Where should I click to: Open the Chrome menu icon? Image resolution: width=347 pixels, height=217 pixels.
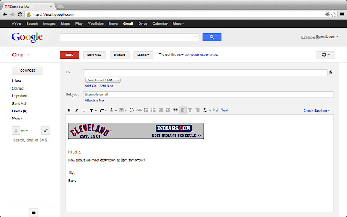coord(342,15)
